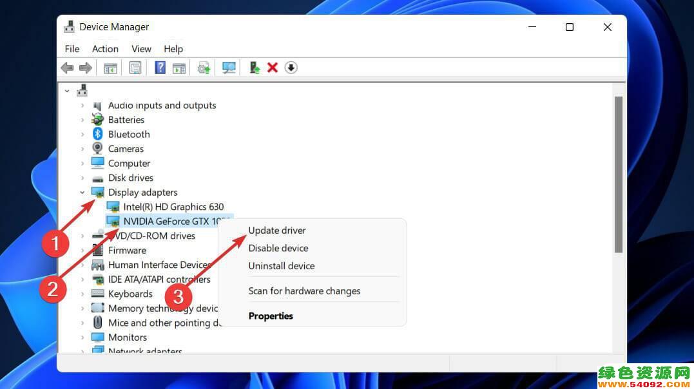The height and width of the screenshot is (389, 694).
Task: Collapse the Display adapters category
Action: point(82,192)
